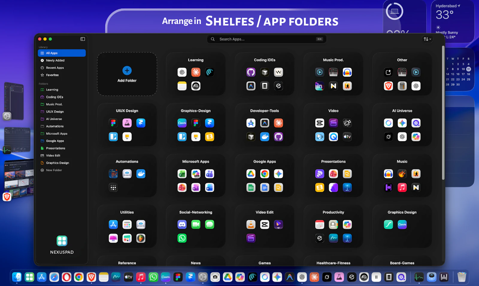Open Brave browser in Other folder

pyautogui.click(x=388, y=86)
